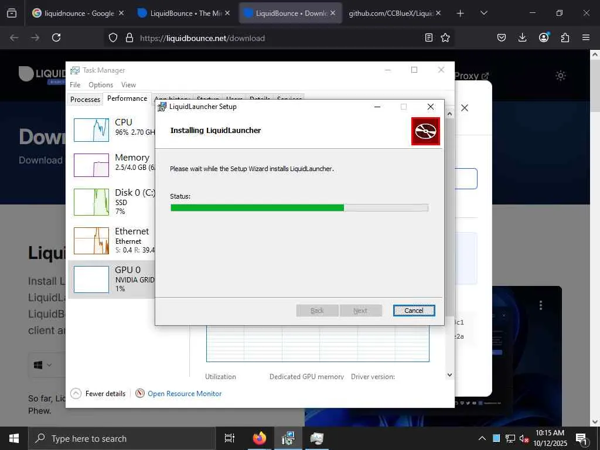Click the liquidbounce.net address bar
The image size is (600, 450).
coord(279,38)
